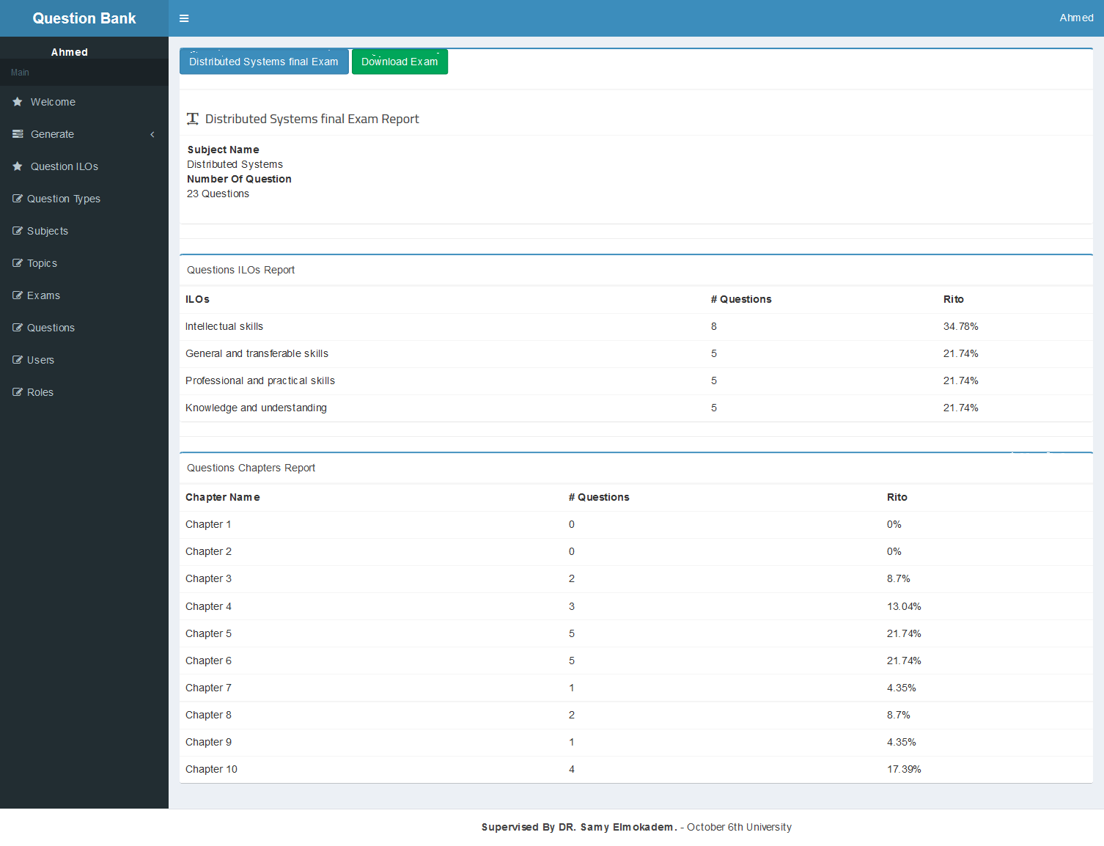Screen dimensions: 1104x846
Task: Open the Roles menu item
Action: pos(84,392)
